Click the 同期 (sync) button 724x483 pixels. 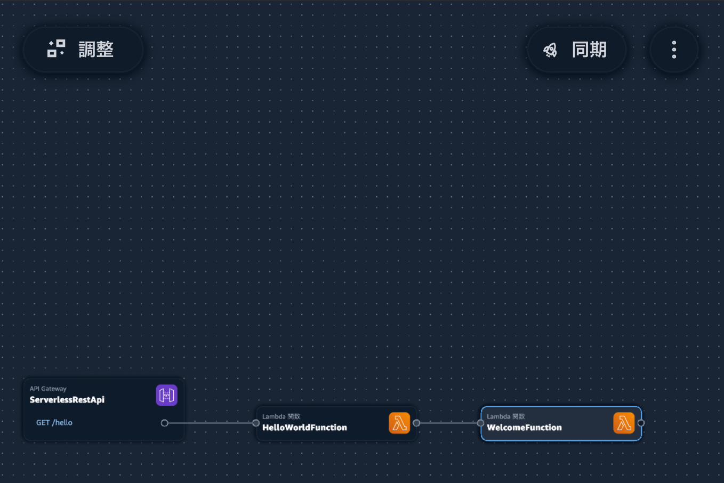(x=576, y=50)
